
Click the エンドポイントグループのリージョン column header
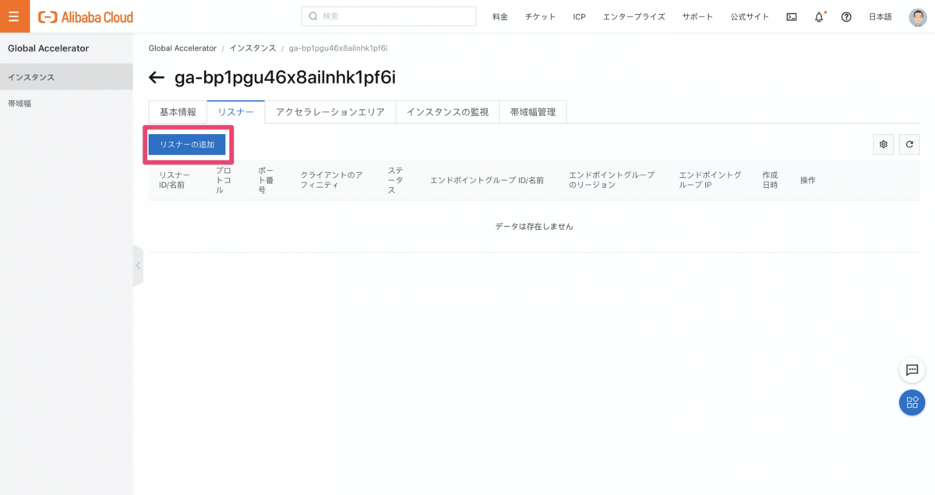click(612, 180)
